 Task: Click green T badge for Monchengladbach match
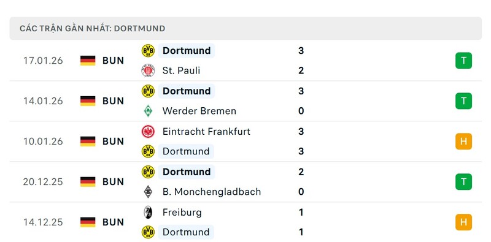pos(464,182)
